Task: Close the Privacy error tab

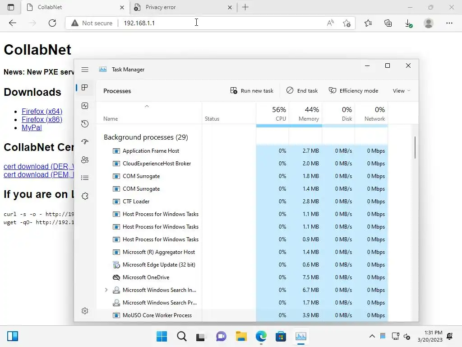Action: 230,7
